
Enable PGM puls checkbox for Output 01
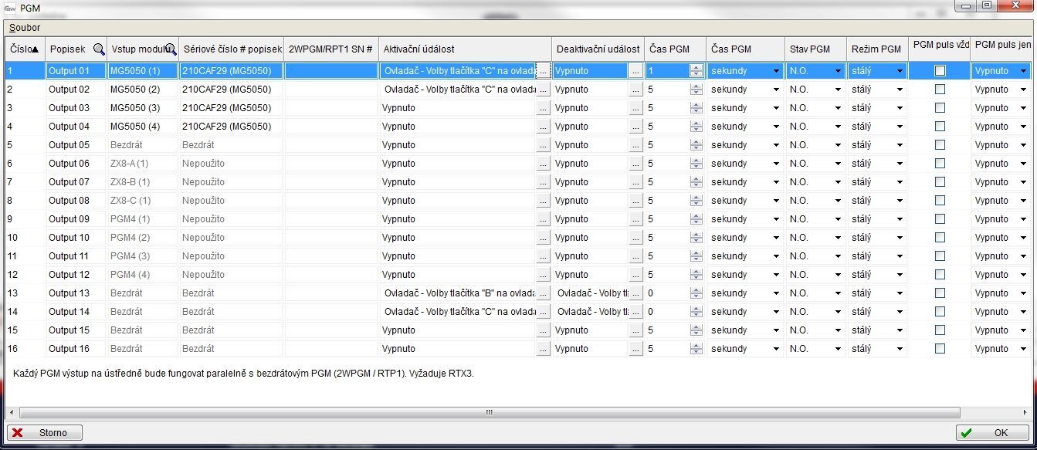(940, 71)
